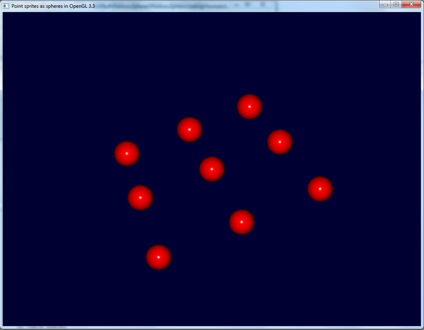The width and height of the screenshot is (424, 330).
Task: Click the sphere just right of center
Action: 242,223
